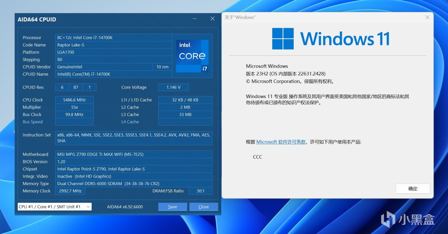The image size is (448, 234).
Task: Click the empty L4 Cache field
Action: (x=185, y=122)
